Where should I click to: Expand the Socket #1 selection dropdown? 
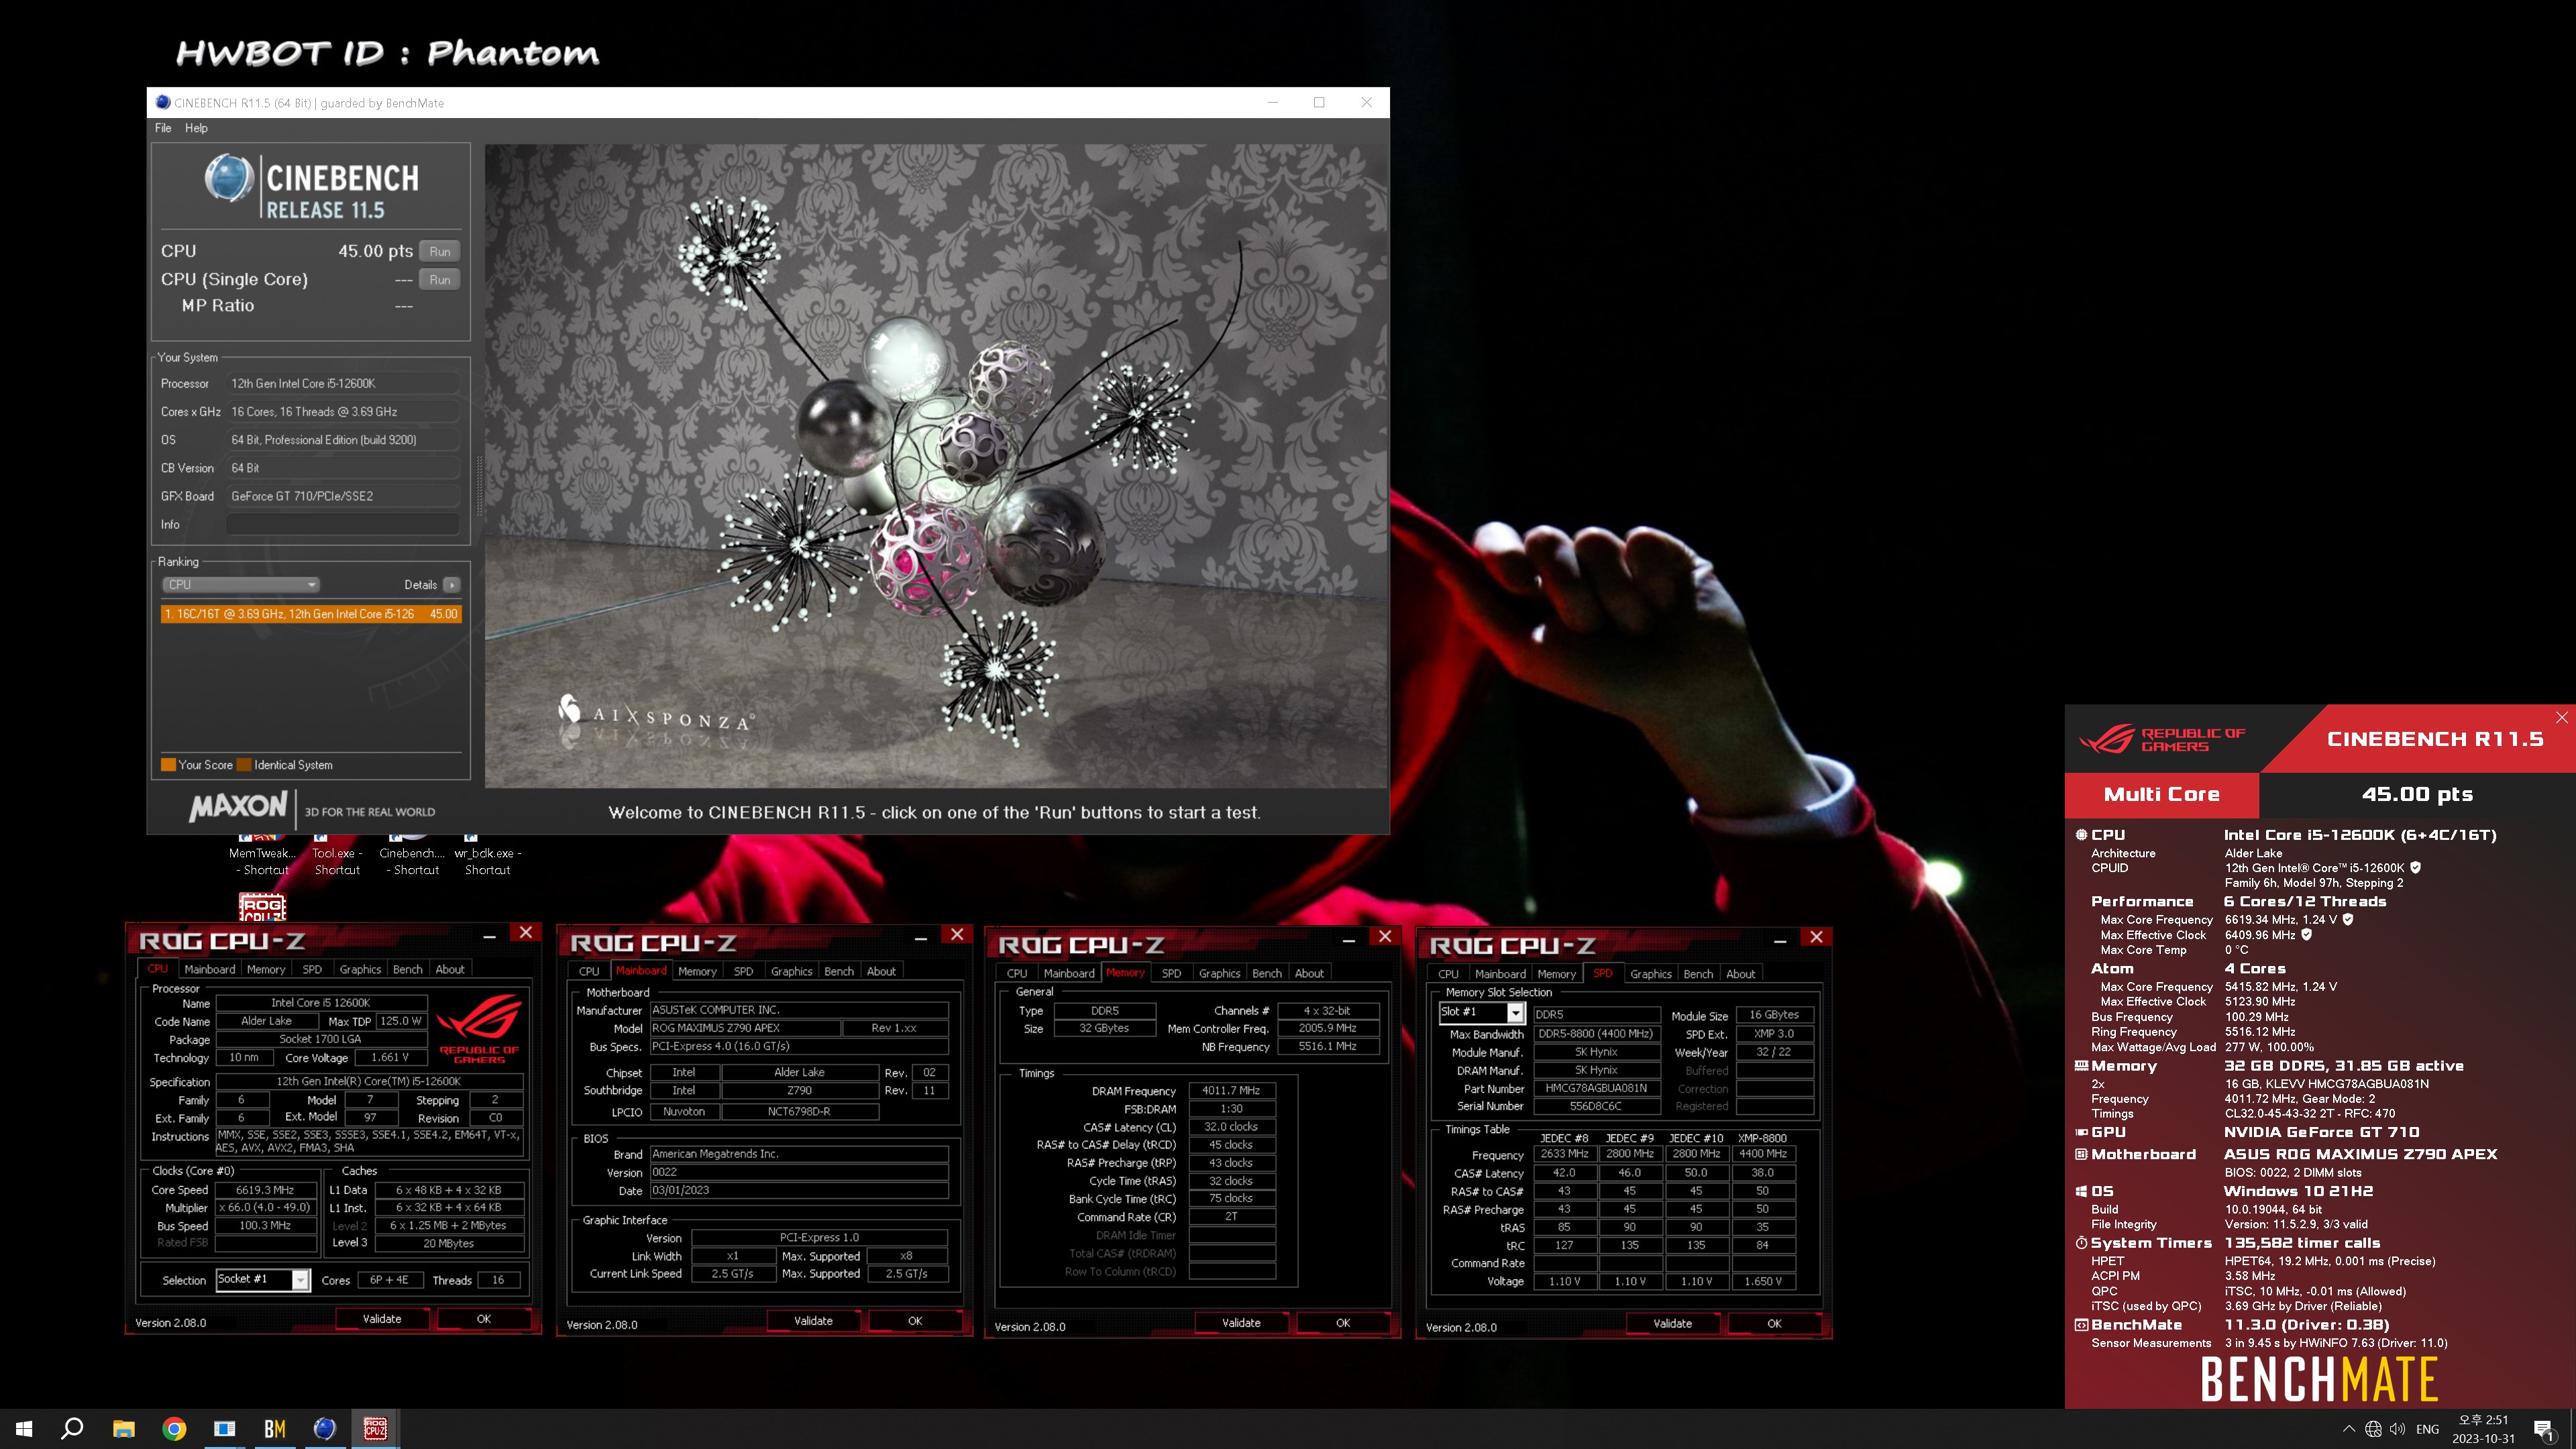300,1280
